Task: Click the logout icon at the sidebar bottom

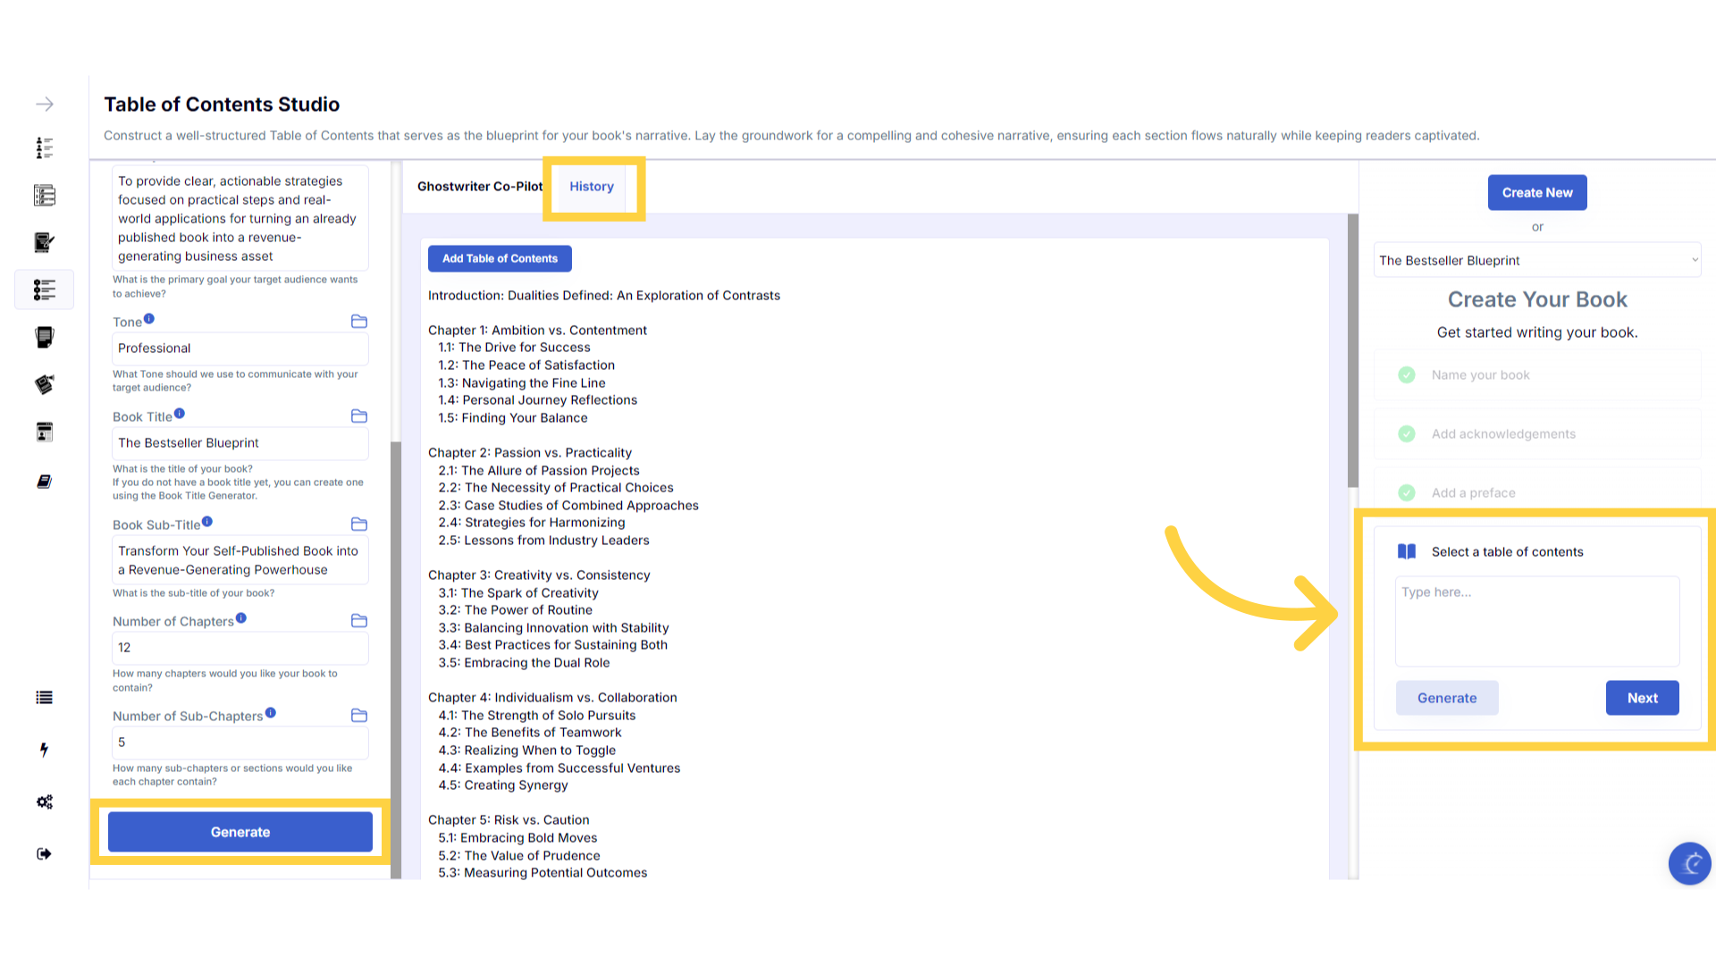Action: click(45, 853)
